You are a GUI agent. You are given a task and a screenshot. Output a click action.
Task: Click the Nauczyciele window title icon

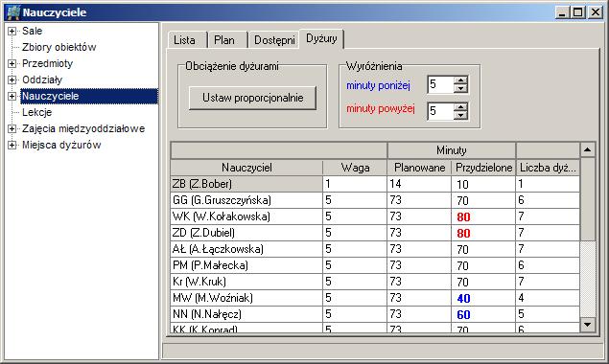coord(13,12)
